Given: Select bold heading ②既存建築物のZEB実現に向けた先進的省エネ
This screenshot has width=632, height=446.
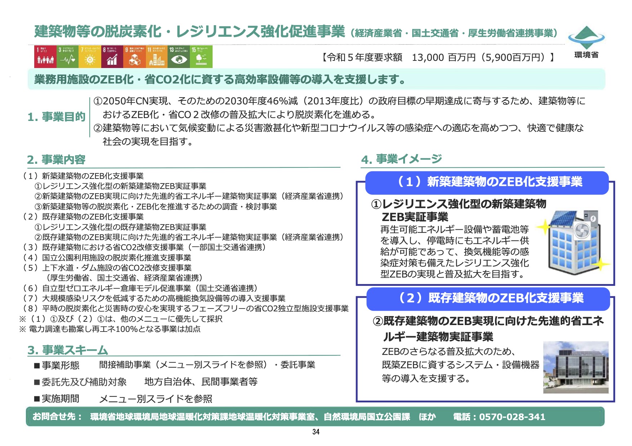Looking at the screenshot, I should pos(488,329).
